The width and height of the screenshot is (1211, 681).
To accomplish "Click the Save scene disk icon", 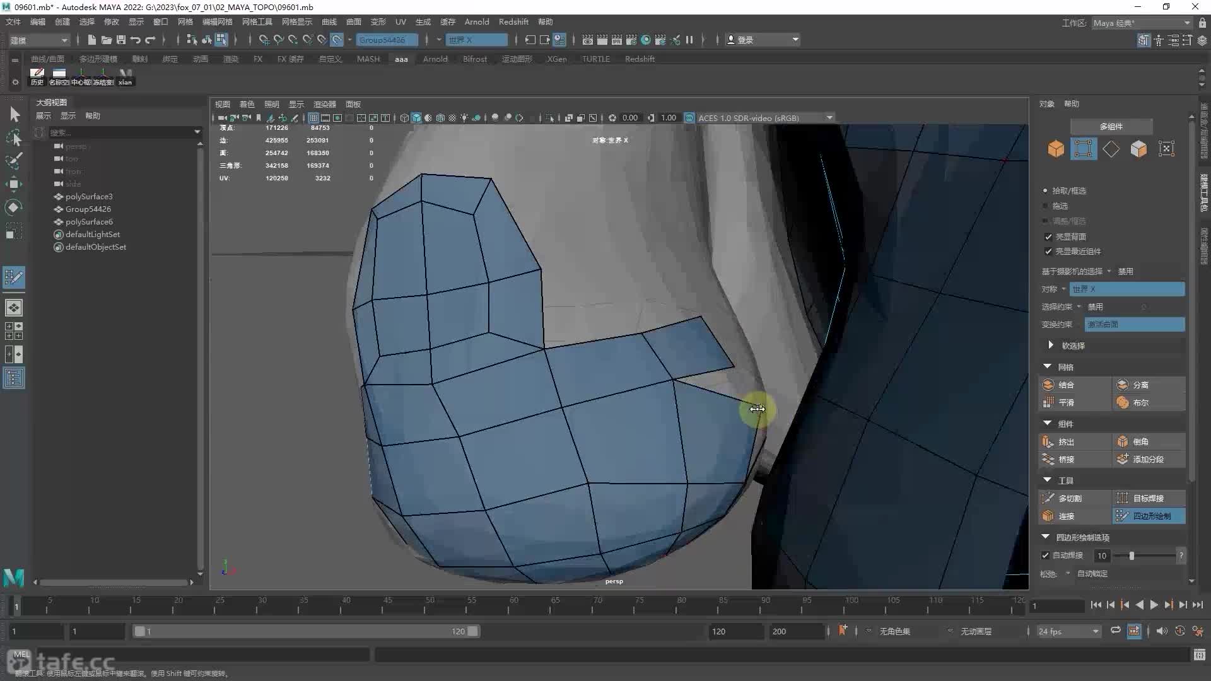I will tap(121, 40).
